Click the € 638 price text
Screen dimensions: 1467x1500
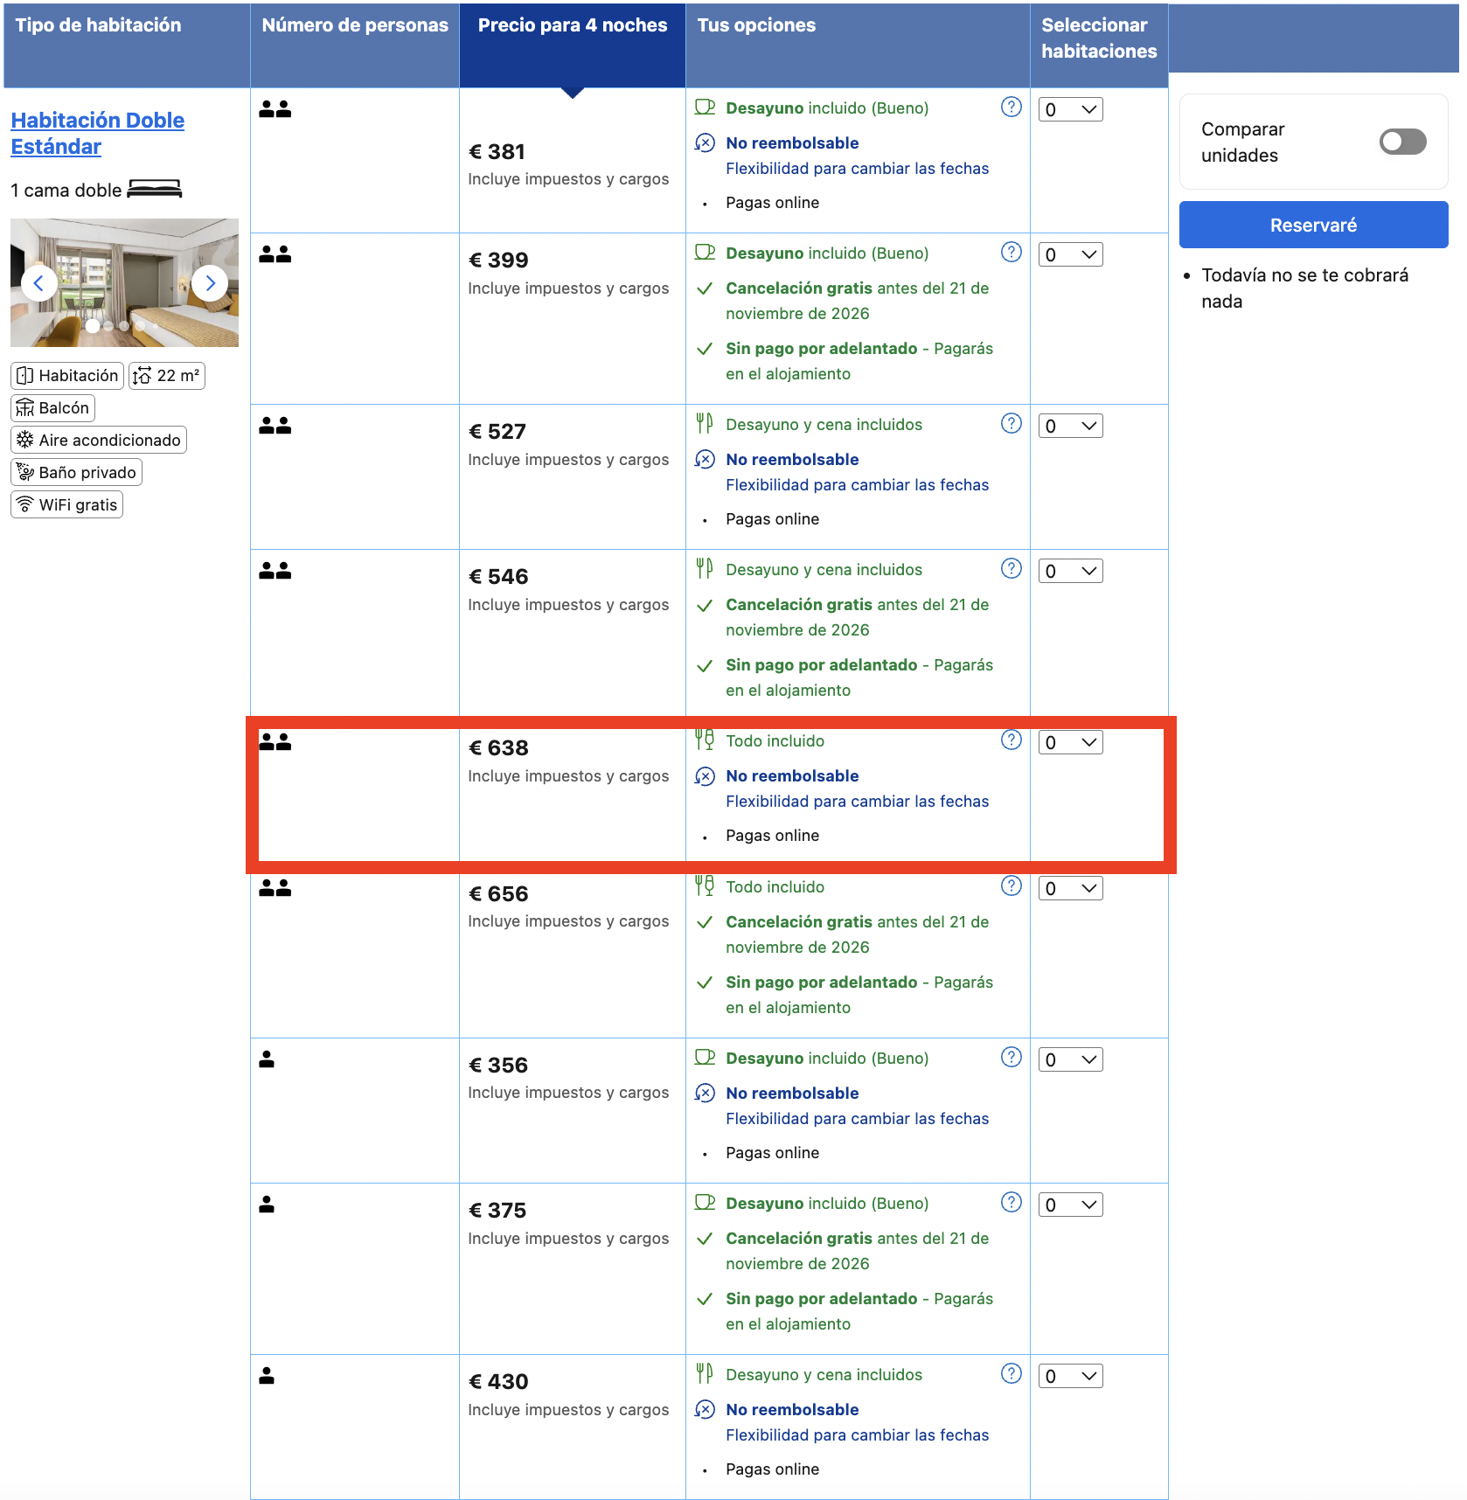(498, 748)
